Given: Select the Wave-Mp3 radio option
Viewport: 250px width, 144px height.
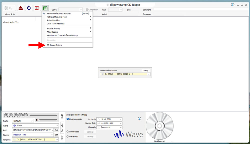Looking at the screenshot, I should coord(68,137).
